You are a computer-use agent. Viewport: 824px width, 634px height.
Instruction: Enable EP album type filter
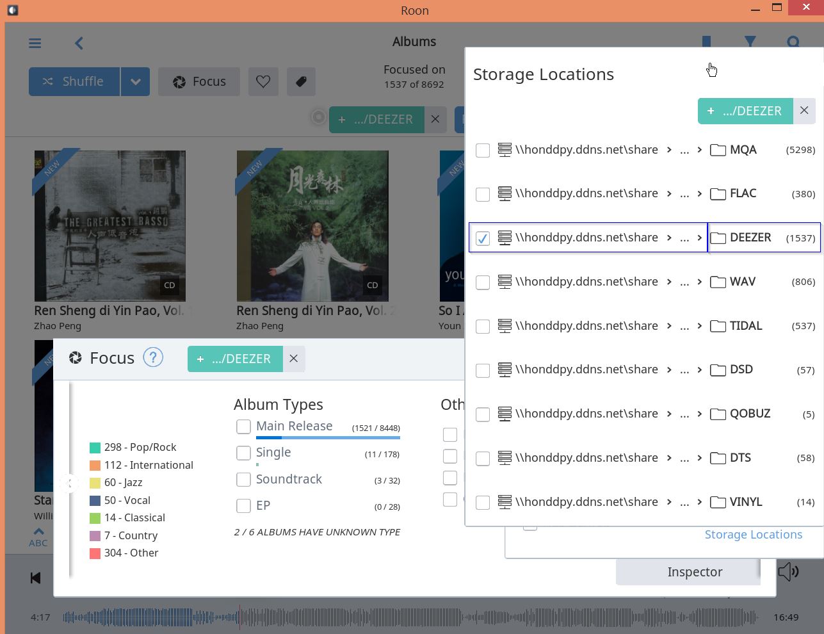(x=243, y=506)
